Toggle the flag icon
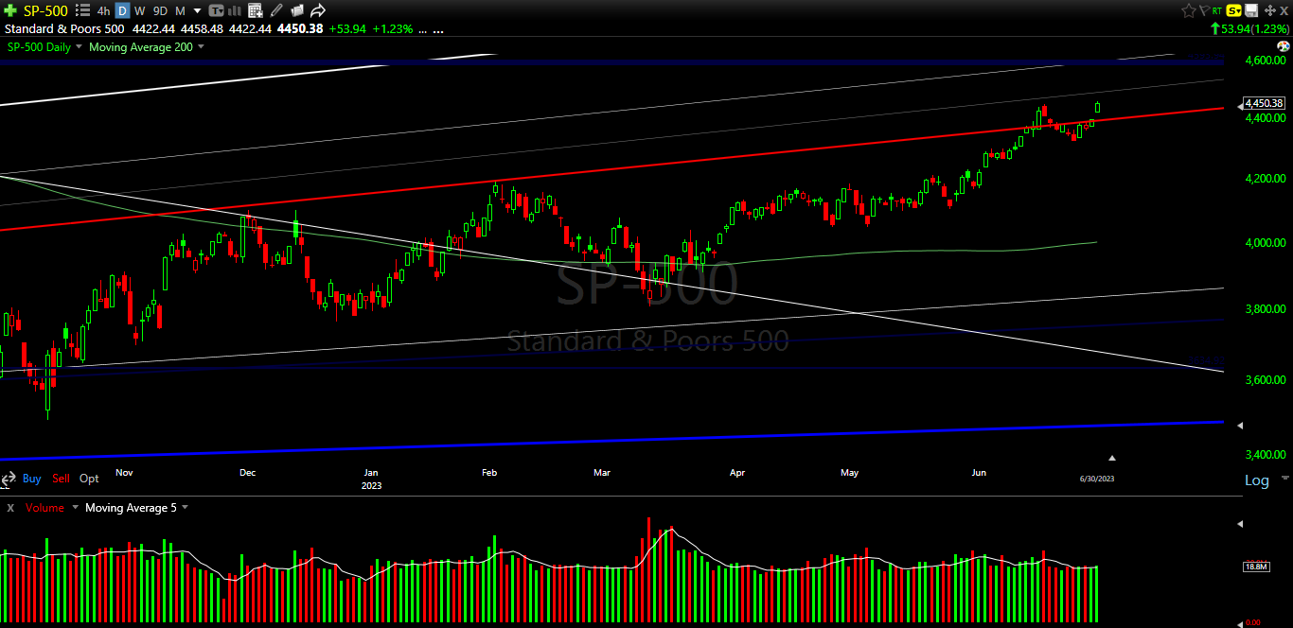The width and height of the screenshot is (1293, 628). coord(1205,10)
